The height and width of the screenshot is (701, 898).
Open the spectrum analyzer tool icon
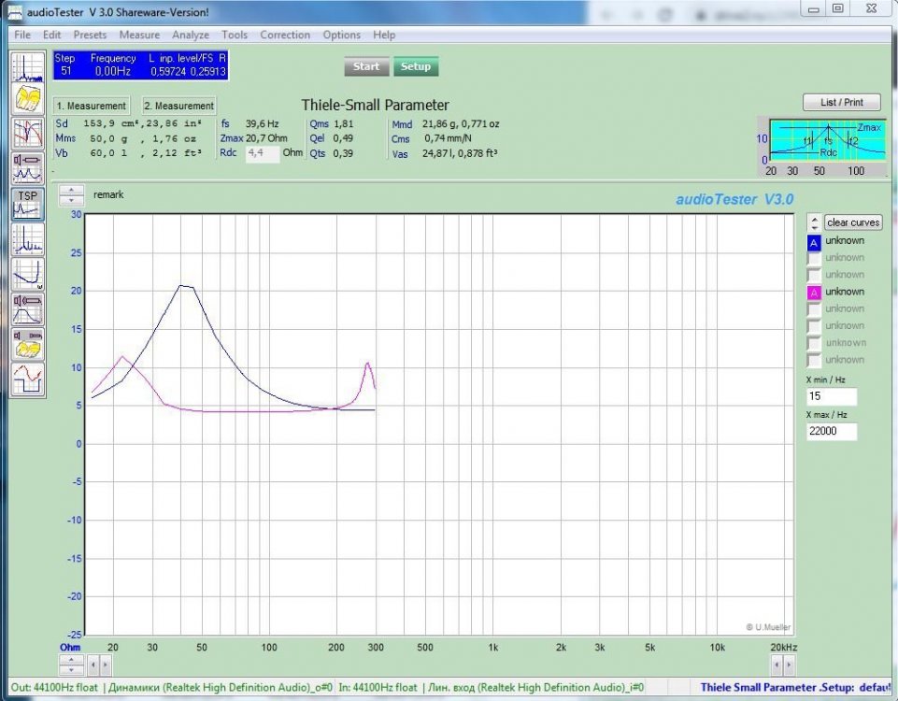(27, 66)
